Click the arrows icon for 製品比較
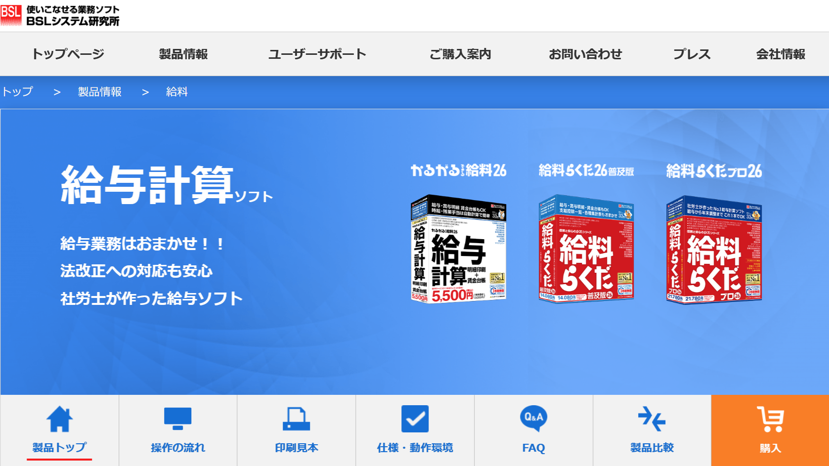This screenshot has width=829, height=466. point(652,419)
